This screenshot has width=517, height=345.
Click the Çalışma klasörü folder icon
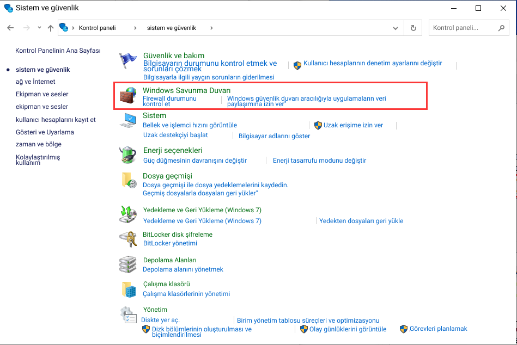pyautogui.click(x=129, y=289)
